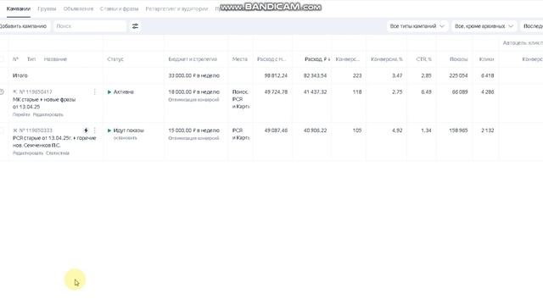The width and height of the screenshot is (543, 305).
Task: Click the Итого row label
Action: [x=20, y=75]
